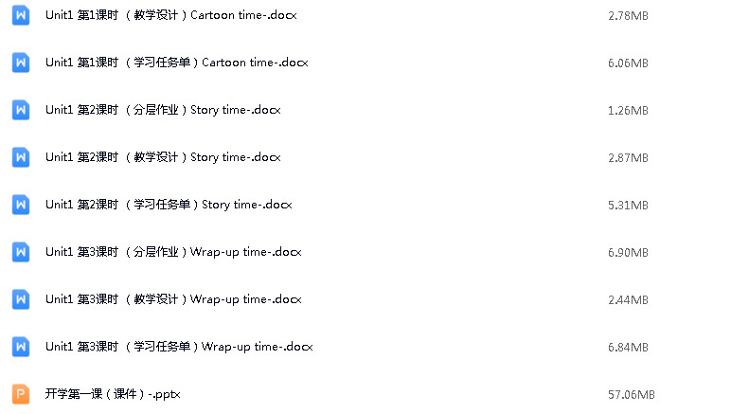Click Word icon of 学习任务单 Wrap-up time file

21,347
